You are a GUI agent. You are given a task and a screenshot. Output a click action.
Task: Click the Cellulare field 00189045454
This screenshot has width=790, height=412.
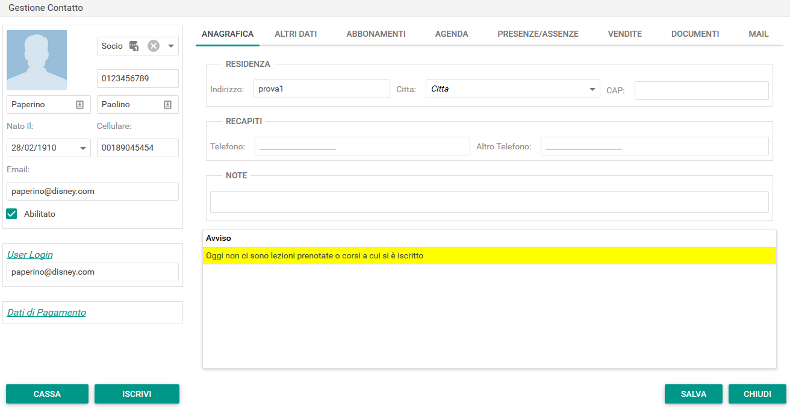click(138, 148)
